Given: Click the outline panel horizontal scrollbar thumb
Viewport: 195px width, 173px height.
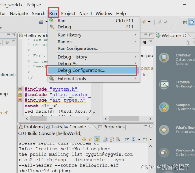Looking at the screenshot, I should [x=124, y=119].
